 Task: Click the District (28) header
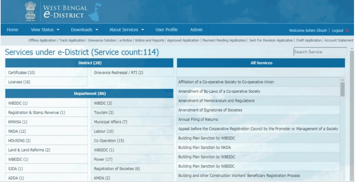coord(89,63)
